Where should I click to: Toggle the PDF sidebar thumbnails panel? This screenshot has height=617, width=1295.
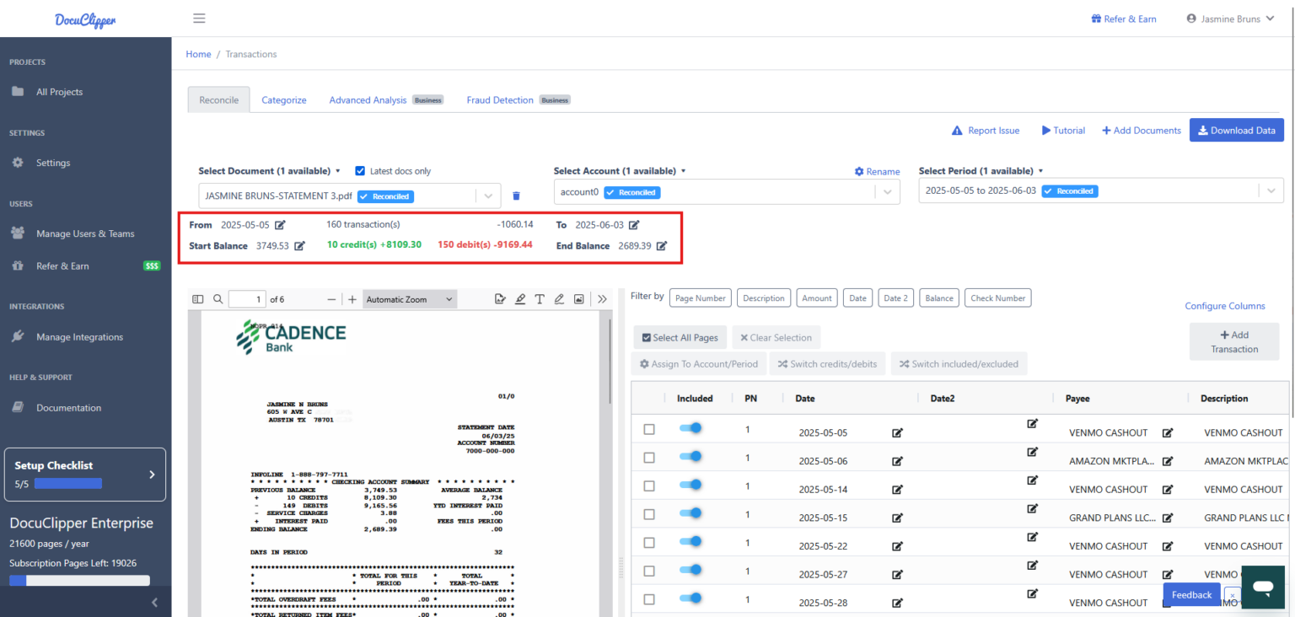pyautogui.click(x=197, y=298)
